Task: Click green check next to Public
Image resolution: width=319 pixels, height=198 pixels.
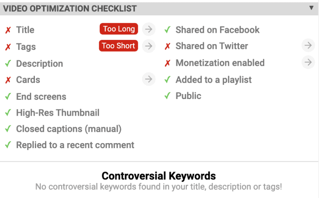Action: (167, 96)
